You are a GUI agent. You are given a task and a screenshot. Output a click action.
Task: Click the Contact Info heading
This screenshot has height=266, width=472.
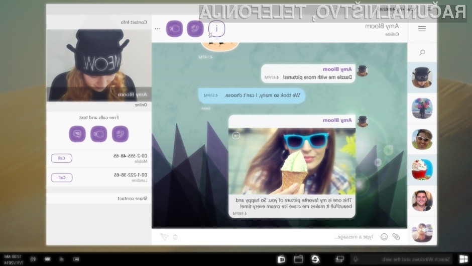pos(134,22)
